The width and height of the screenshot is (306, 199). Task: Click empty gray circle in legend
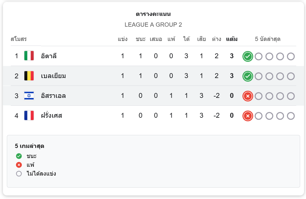[19, 174]
